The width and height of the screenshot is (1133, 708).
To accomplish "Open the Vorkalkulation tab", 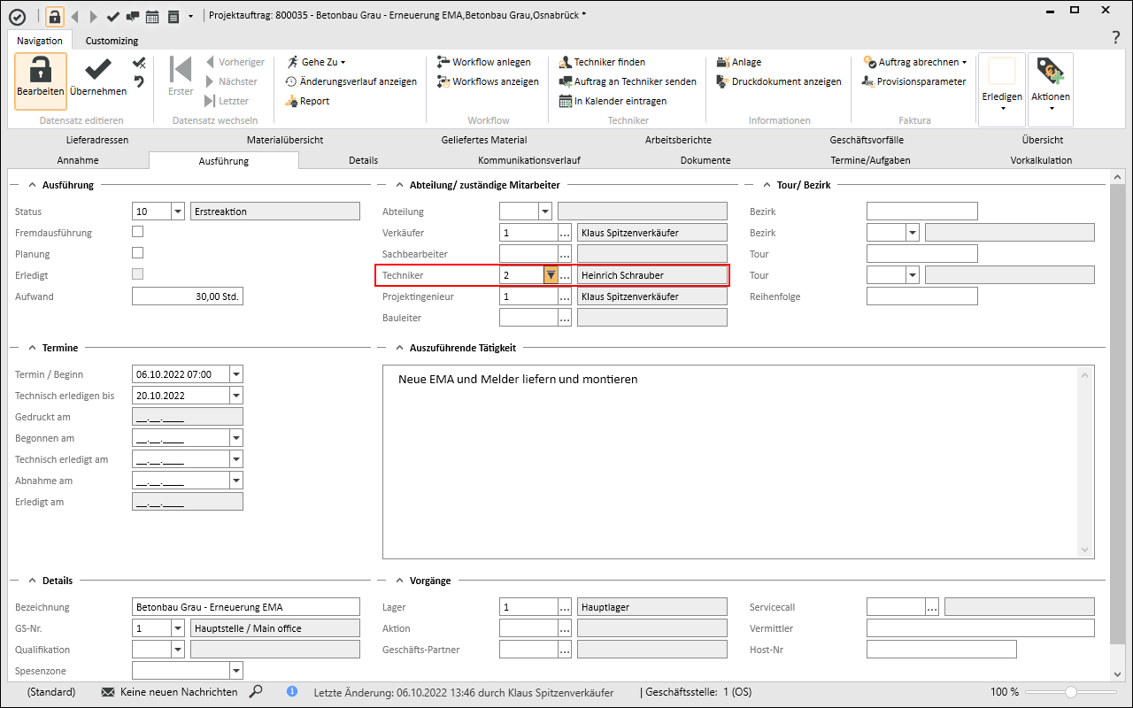I will pos(1041,160).
